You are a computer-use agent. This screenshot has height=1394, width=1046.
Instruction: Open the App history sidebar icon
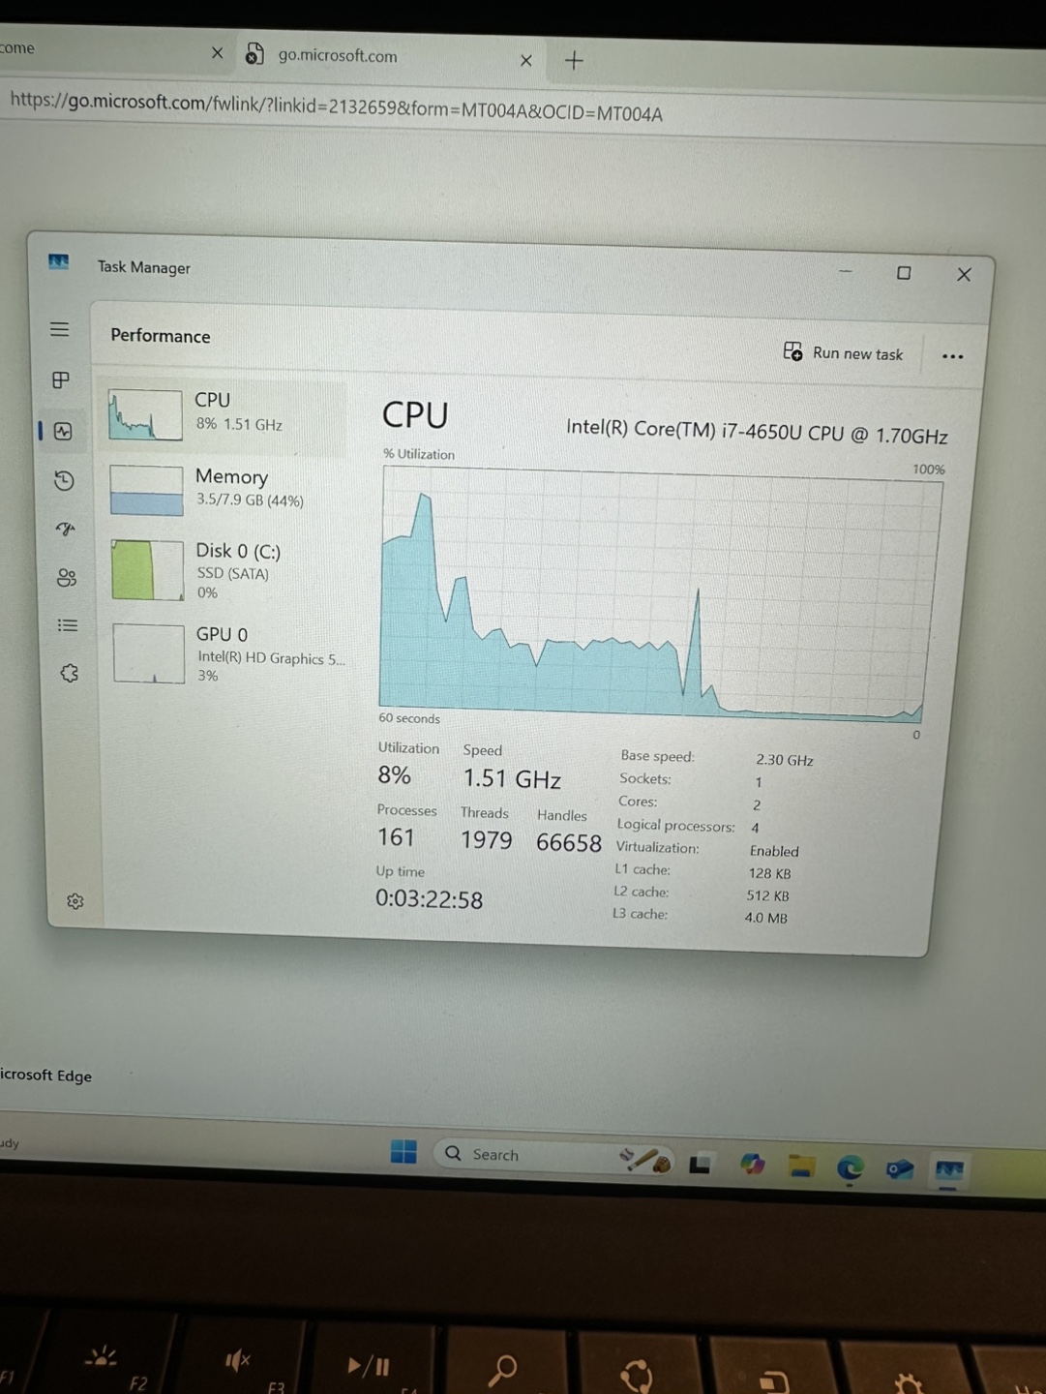pyautogui.click(x=64, y=480)
